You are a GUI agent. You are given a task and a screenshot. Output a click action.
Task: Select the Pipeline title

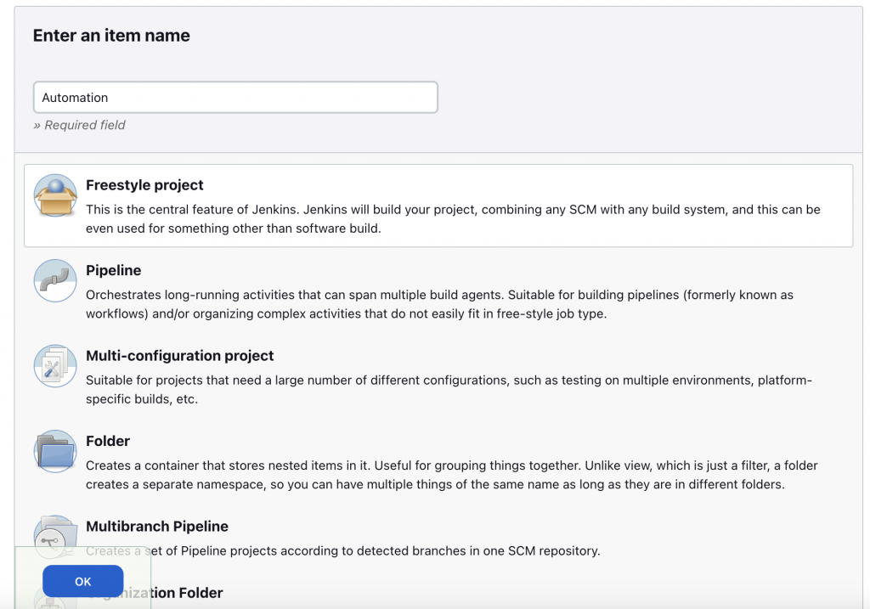[113, 270]
